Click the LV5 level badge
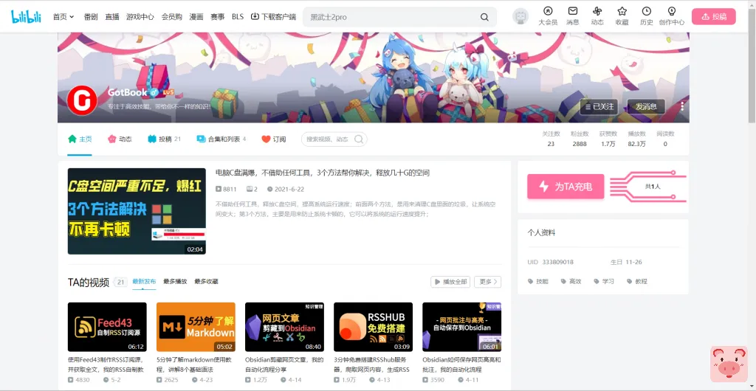 (x=169, y=92)
